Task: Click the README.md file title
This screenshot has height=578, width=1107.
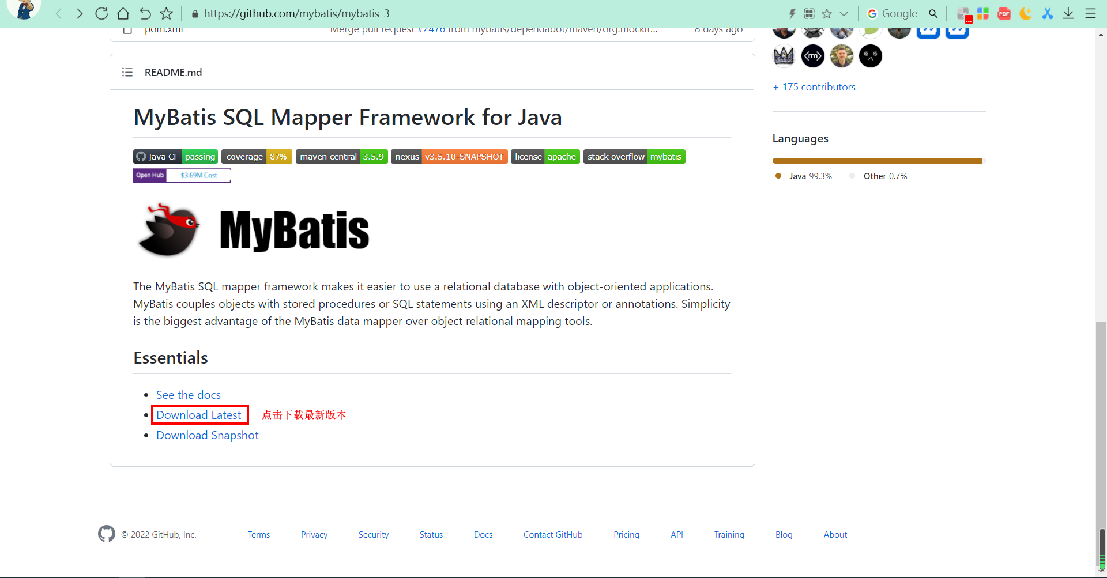Action: click(x=173, y=72)
